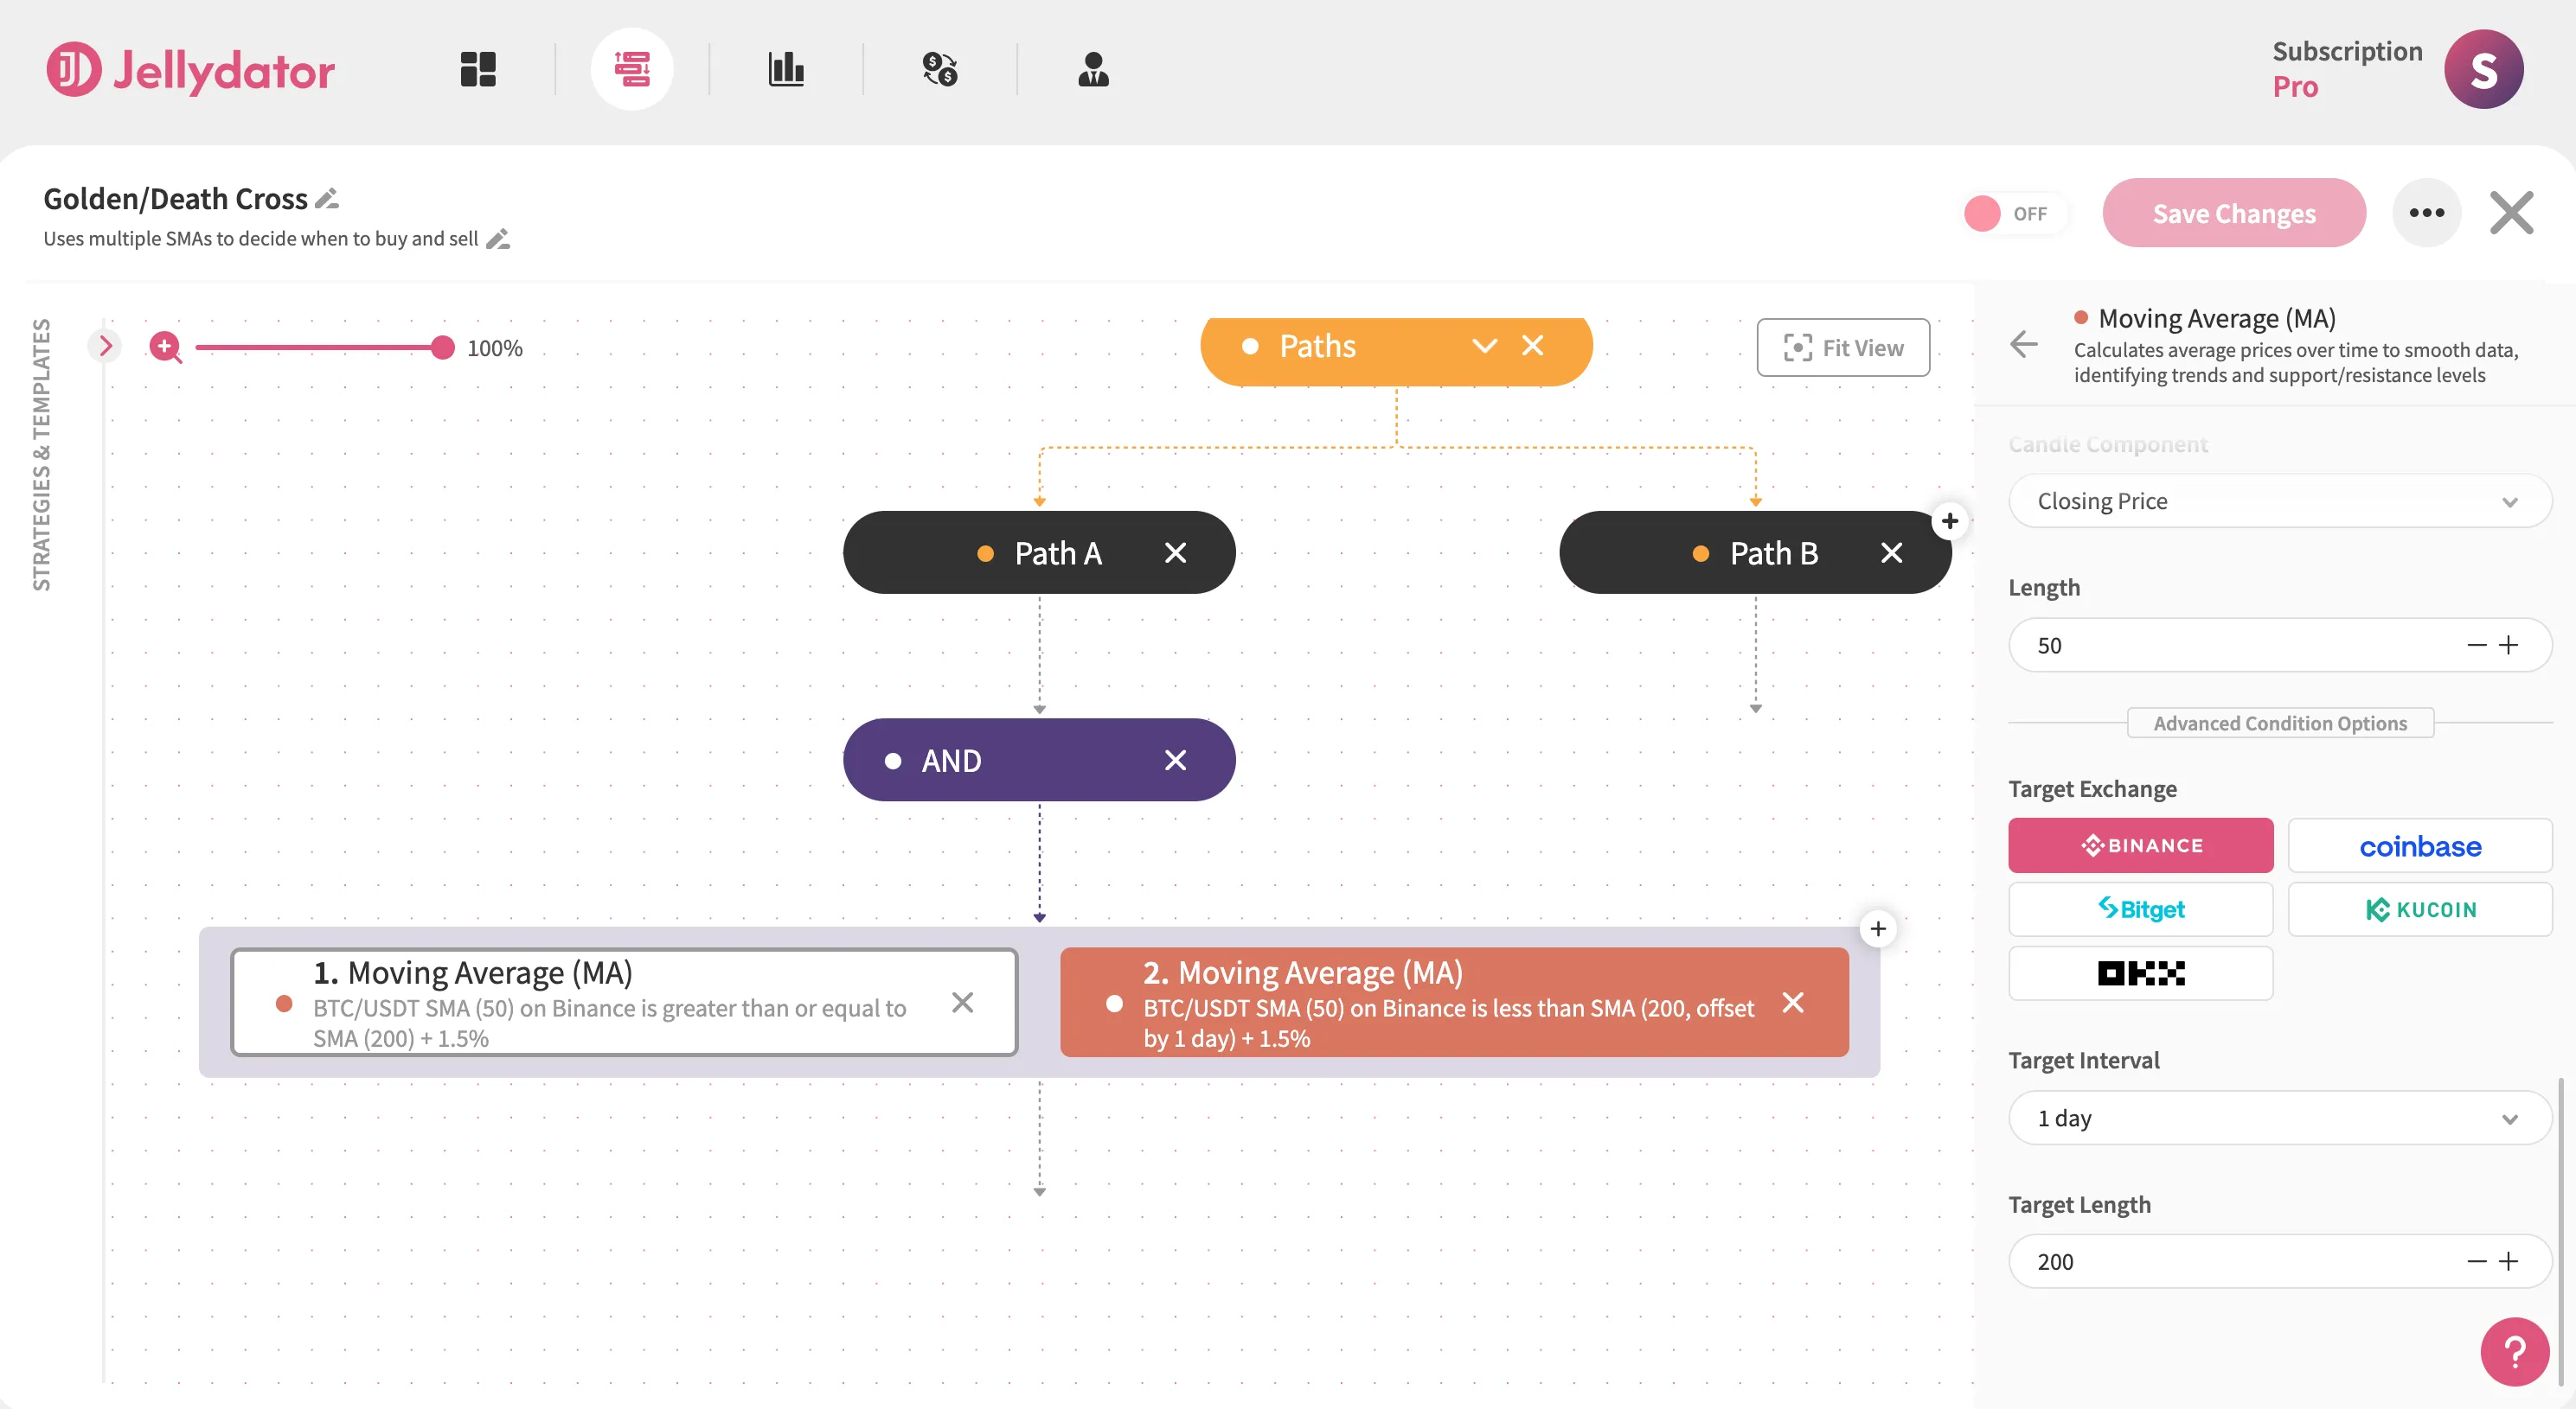Open the help question mark button
The height and width of the screenshot is (1409, 2576).
[x=2515, y=1352]
